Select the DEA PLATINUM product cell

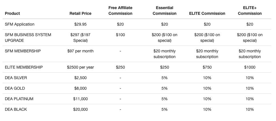[19, 99]
